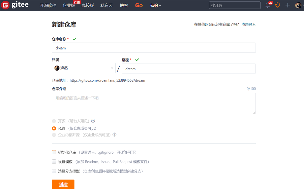The image size is (304, 195).
Task: Open the 归属 owner dropdown
Action: pyautogui.click(x=84, y=68)
